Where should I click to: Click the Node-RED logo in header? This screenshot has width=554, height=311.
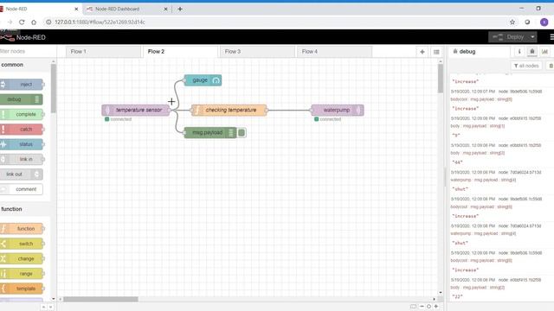pos(23,37)
